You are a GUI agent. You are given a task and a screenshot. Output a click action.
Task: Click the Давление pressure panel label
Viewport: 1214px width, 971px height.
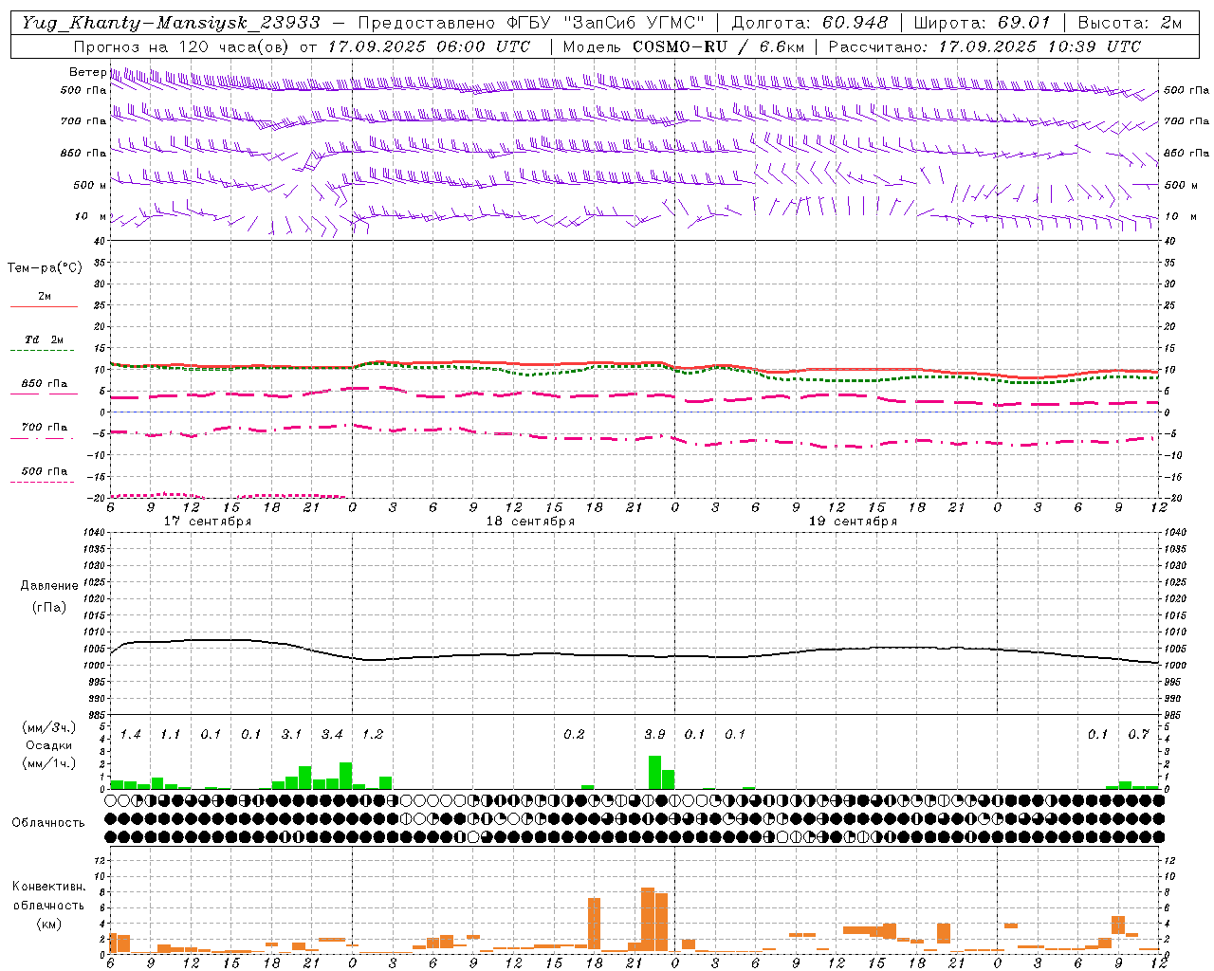point(47,586)
